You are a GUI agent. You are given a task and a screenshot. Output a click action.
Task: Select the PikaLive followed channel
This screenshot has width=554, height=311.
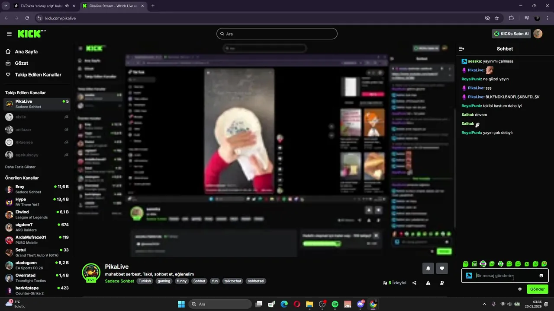[x=37, y=104]
